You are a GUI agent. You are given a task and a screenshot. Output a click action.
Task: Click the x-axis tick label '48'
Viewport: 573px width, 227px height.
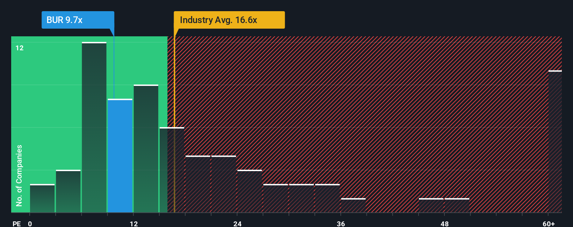point(444,224)
